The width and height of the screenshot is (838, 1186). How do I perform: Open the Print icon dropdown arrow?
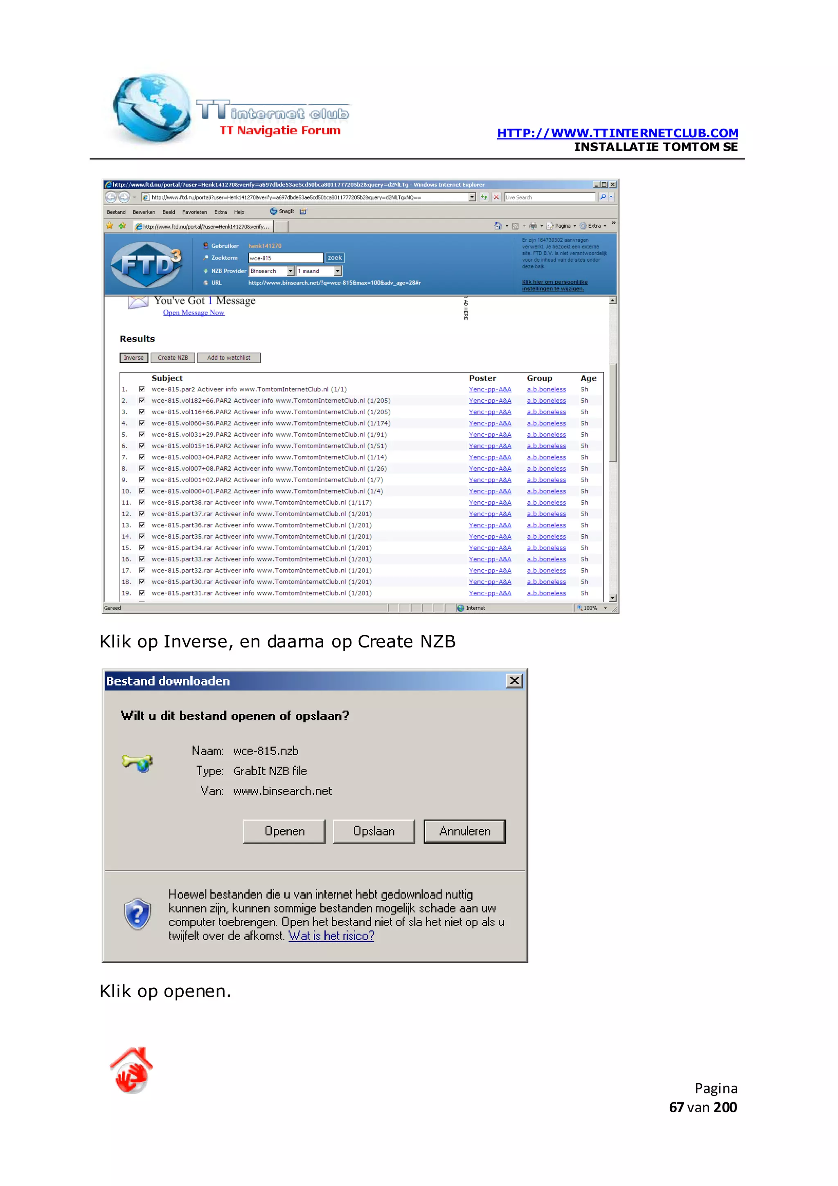(x=541, y=226)
